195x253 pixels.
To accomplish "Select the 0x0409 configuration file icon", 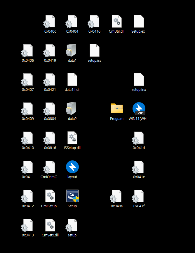I will pos(27,109).
